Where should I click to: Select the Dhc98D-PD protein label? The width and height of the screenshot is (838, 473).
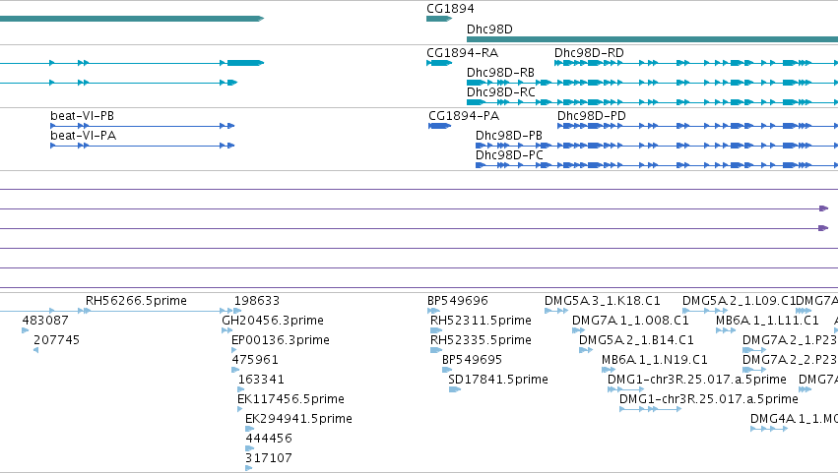592,116
